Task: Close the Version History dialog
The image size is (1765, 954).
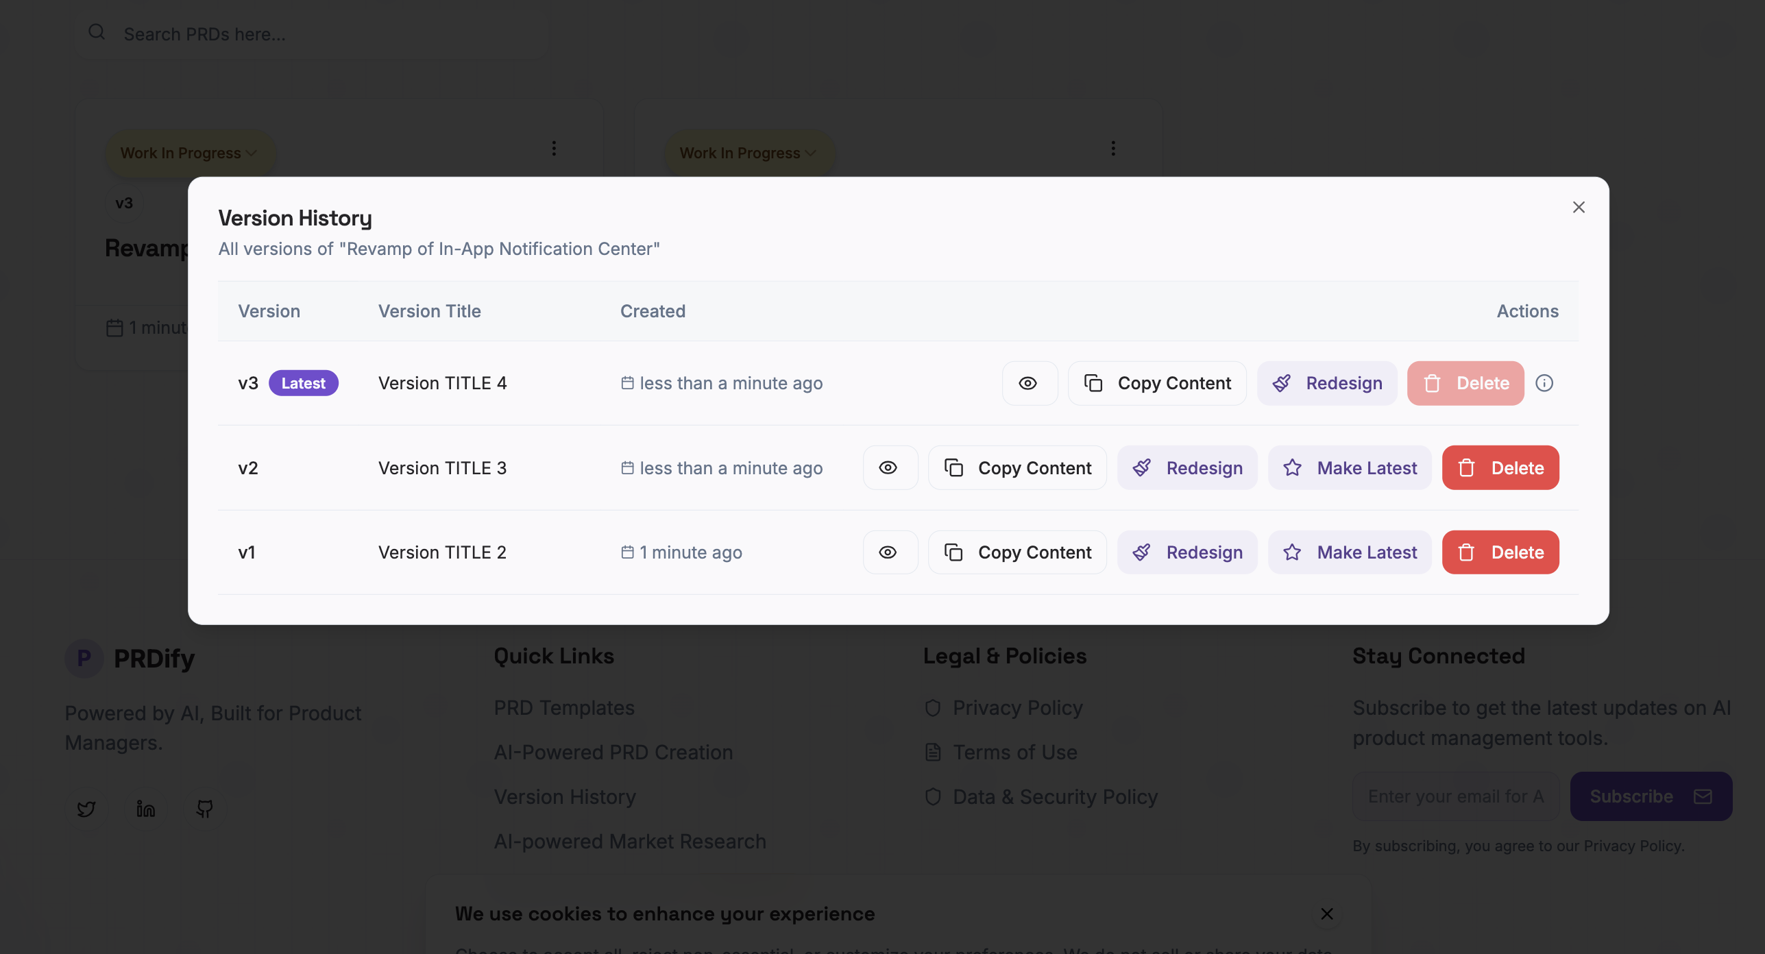Action: click(1579, 207)
